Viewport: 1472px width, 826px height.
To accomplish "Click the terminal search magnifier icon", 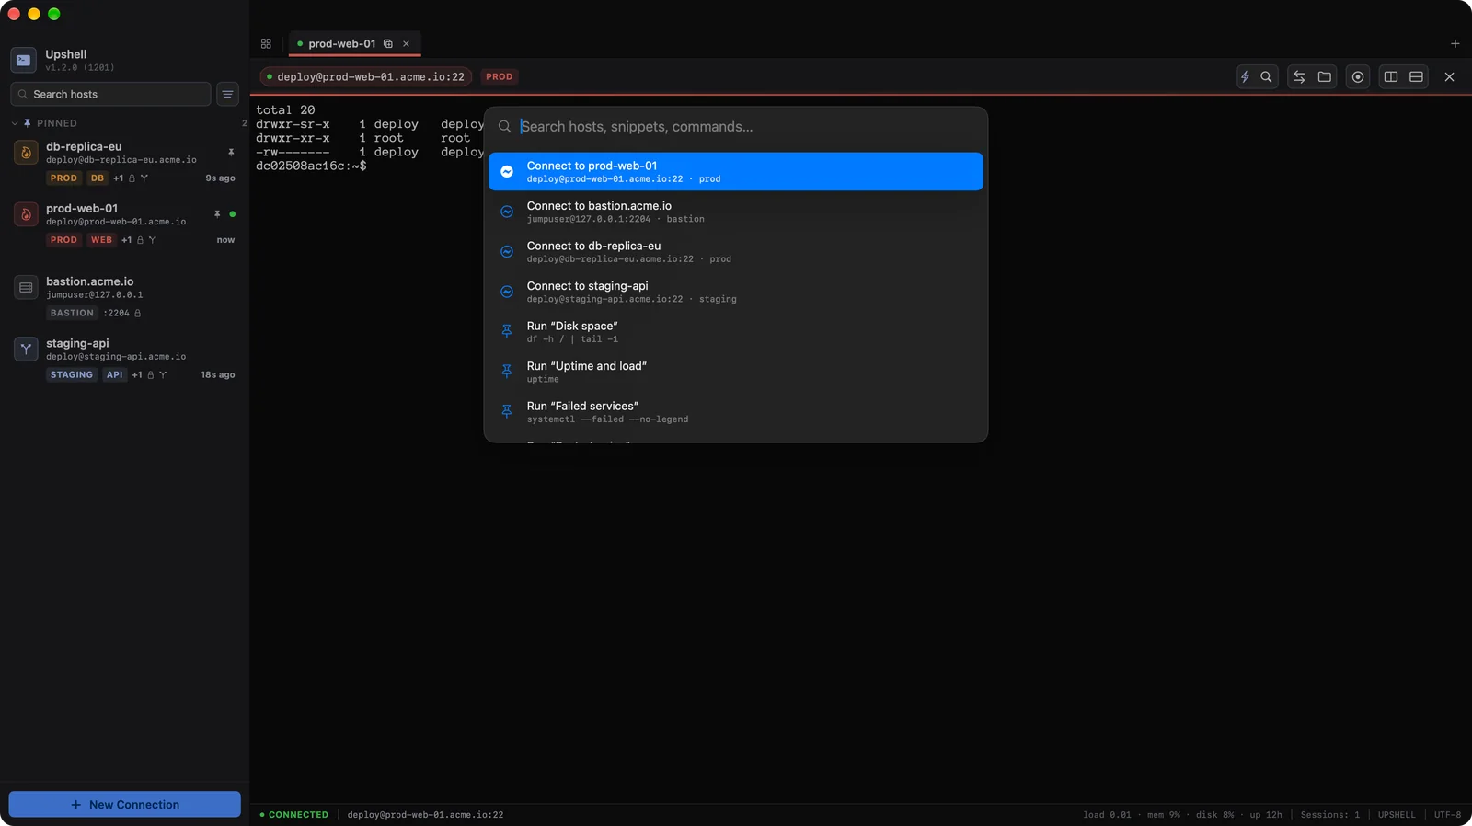I will [x=1266, y=77].
